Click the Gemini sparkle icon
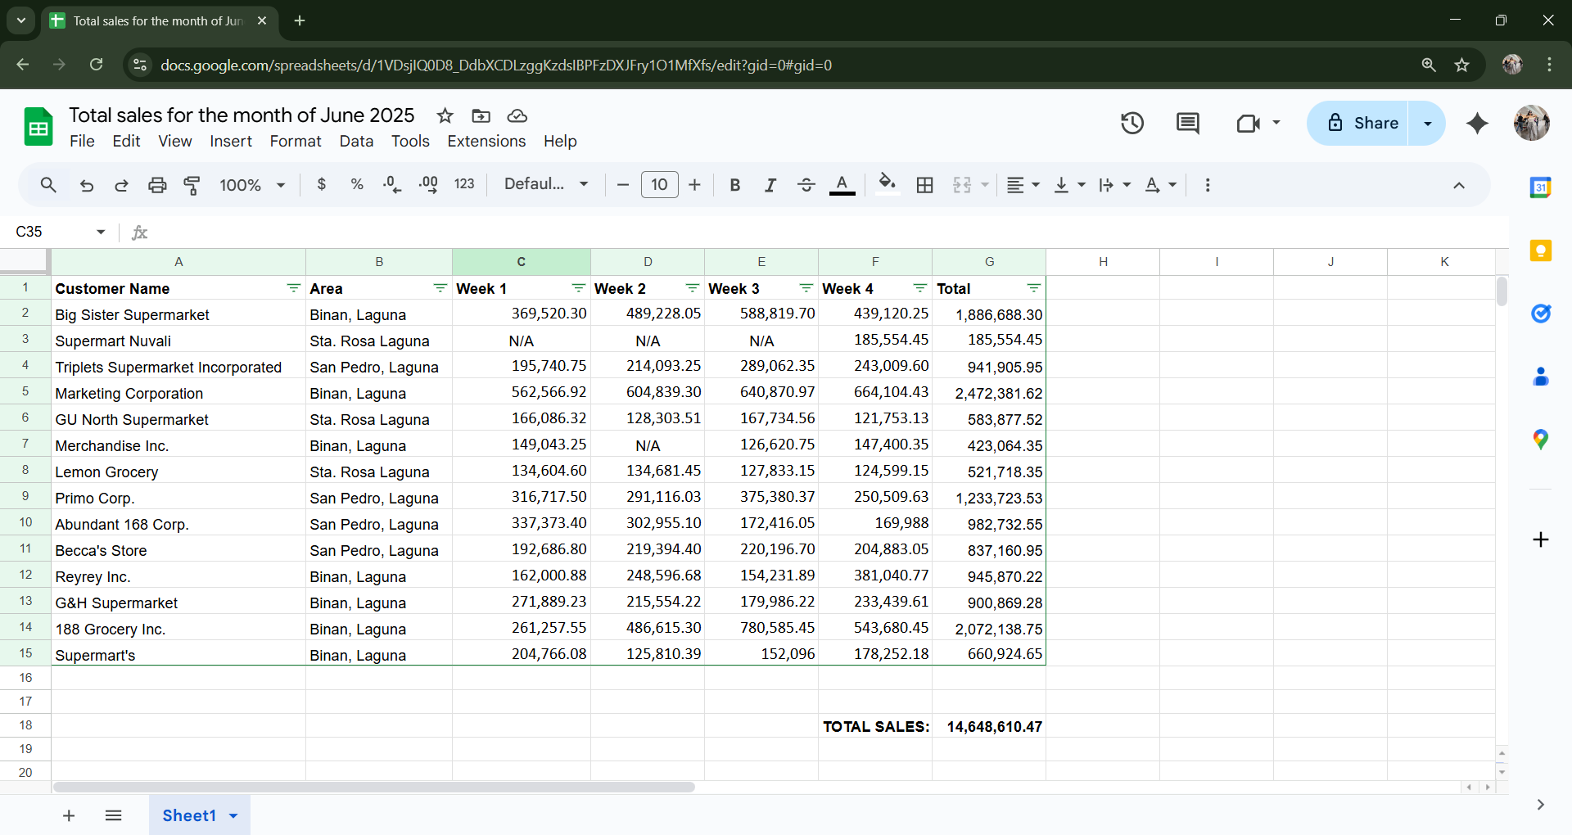The width and height of the screenshot is (1572, 835). 1477,124
